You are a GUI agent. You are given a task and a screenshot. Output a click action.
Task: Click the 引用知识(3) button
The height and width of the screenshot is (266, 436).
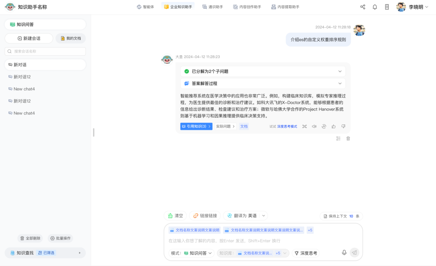click(196, 127)
